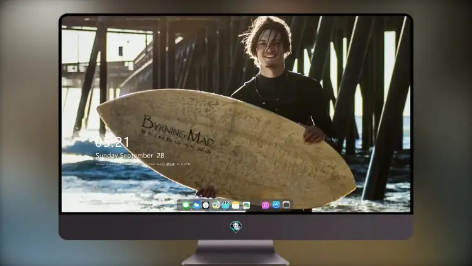The height and width of the screenshot is (266, 472).
Task: Launch the clapperboard video app icon
Action: coord(225,205)
